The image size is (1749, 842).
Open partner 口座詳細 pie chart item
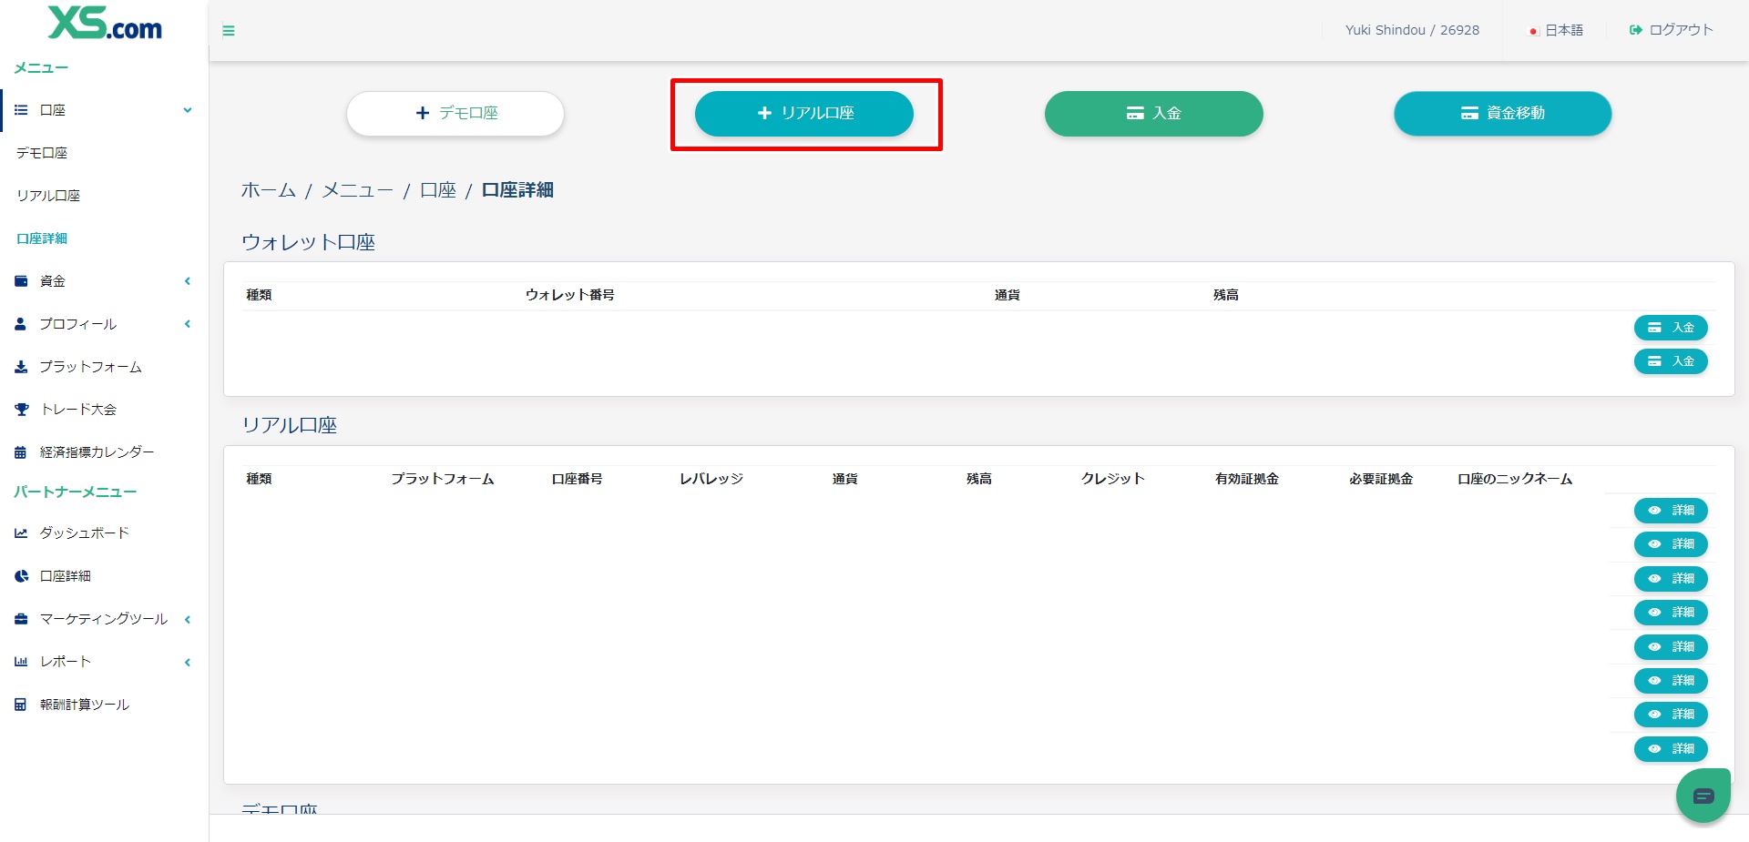point(22,576)
